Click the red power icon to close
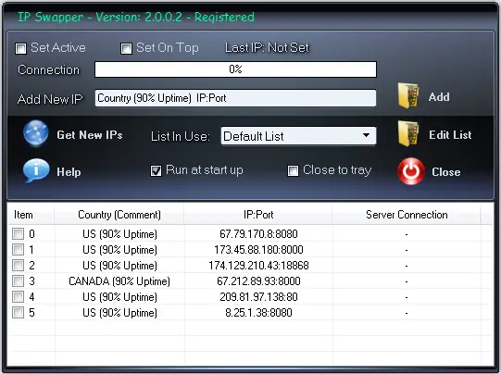 click(x=411, y=171)
